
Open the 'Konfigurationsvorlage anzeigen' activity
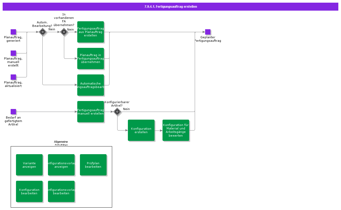[x=61, y=165]
